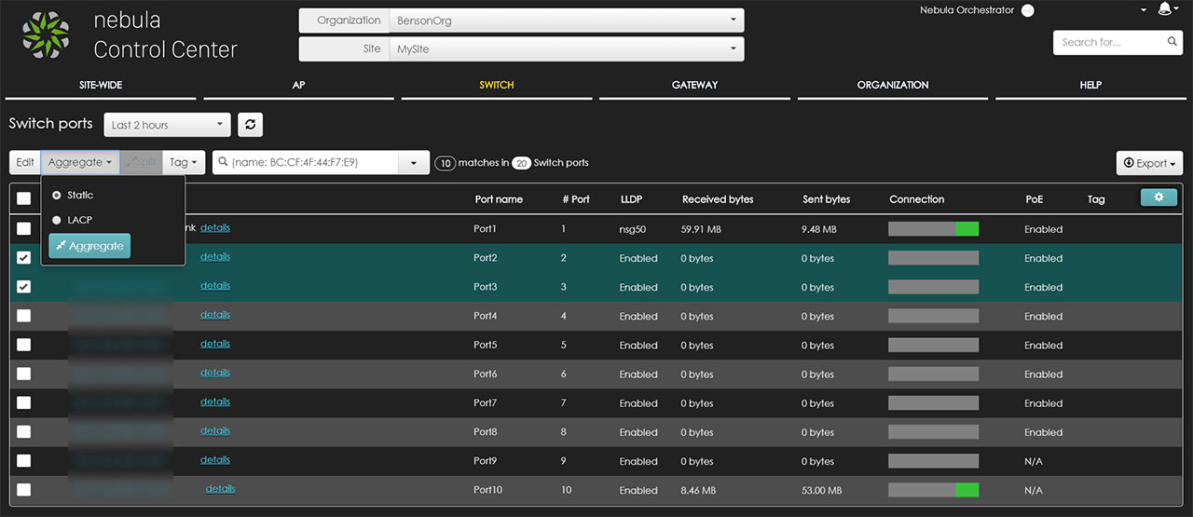Check the Port6 row checkbox
1193x517 pixels.
coord(24,374)
